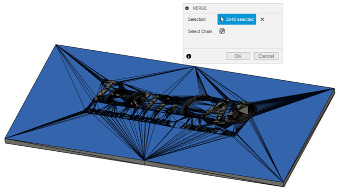This screenshot has height=196, width=352.
Task: Click the plate's top-left corner vertex
Action: [x=56, y=45]
